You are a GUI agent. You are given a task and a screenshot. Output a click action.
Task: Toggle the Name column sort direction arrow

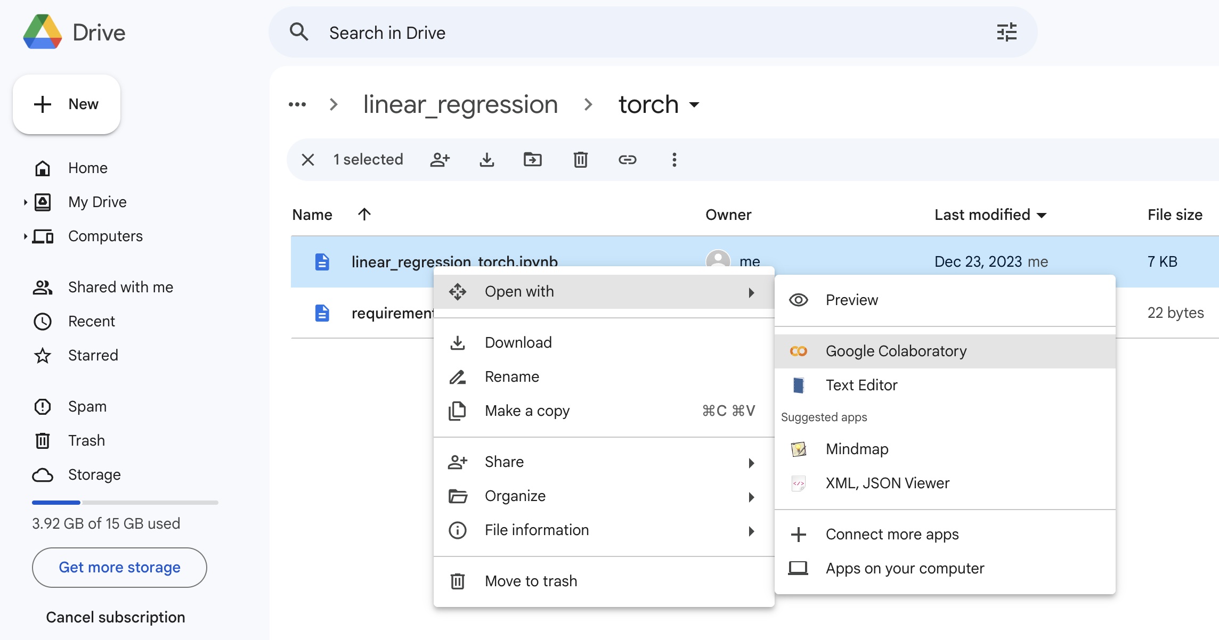tap(364, 215)
